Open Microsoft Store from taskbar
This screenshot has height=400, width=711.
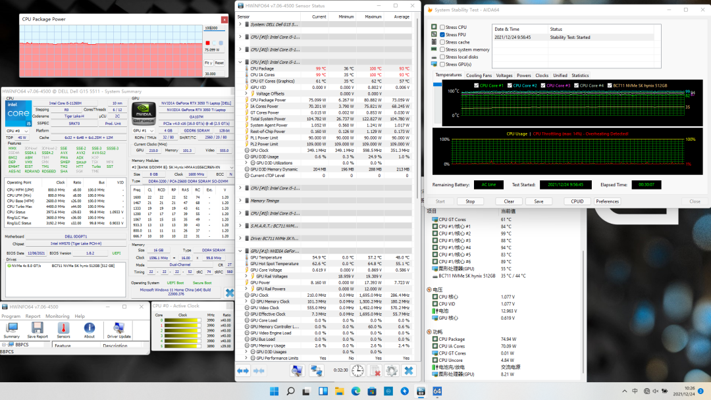tap(372, 391)
